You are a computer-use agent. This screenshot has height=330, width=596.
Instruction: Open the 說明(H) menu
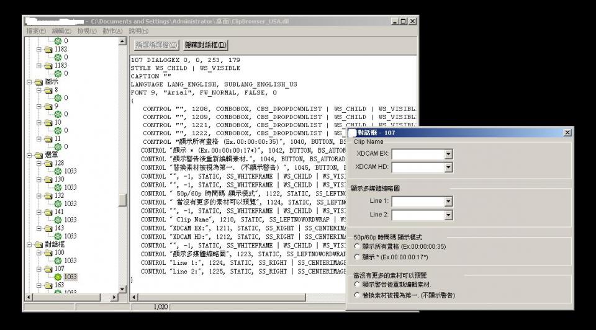138,31
